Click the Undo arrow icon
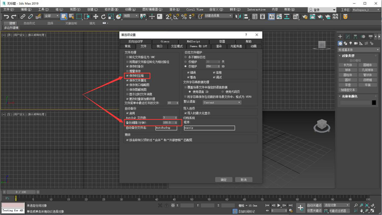Screen dimensions: 382x215 click(x=6, y=17)
